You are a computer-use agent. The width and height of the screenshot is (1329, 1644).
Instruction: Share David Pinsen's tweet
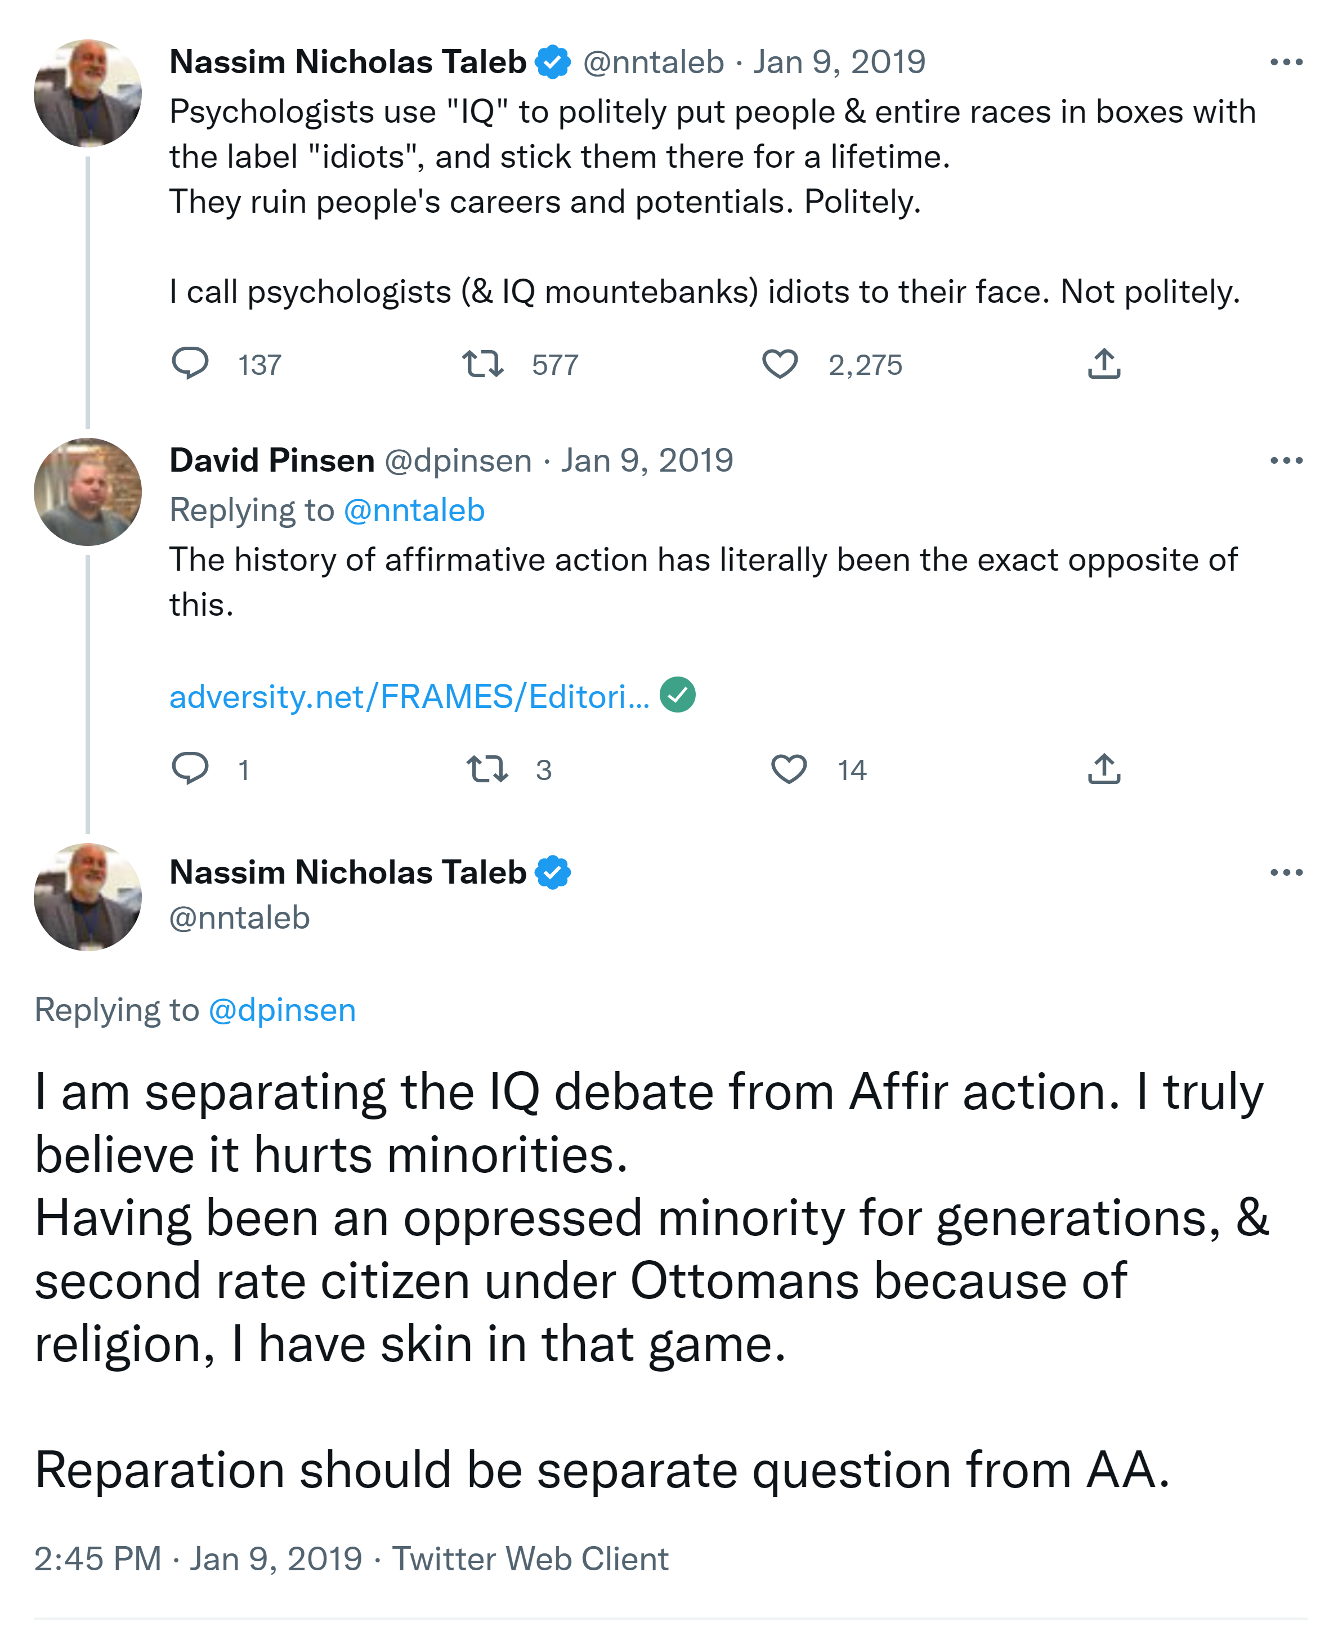(x=1103, y=768)
